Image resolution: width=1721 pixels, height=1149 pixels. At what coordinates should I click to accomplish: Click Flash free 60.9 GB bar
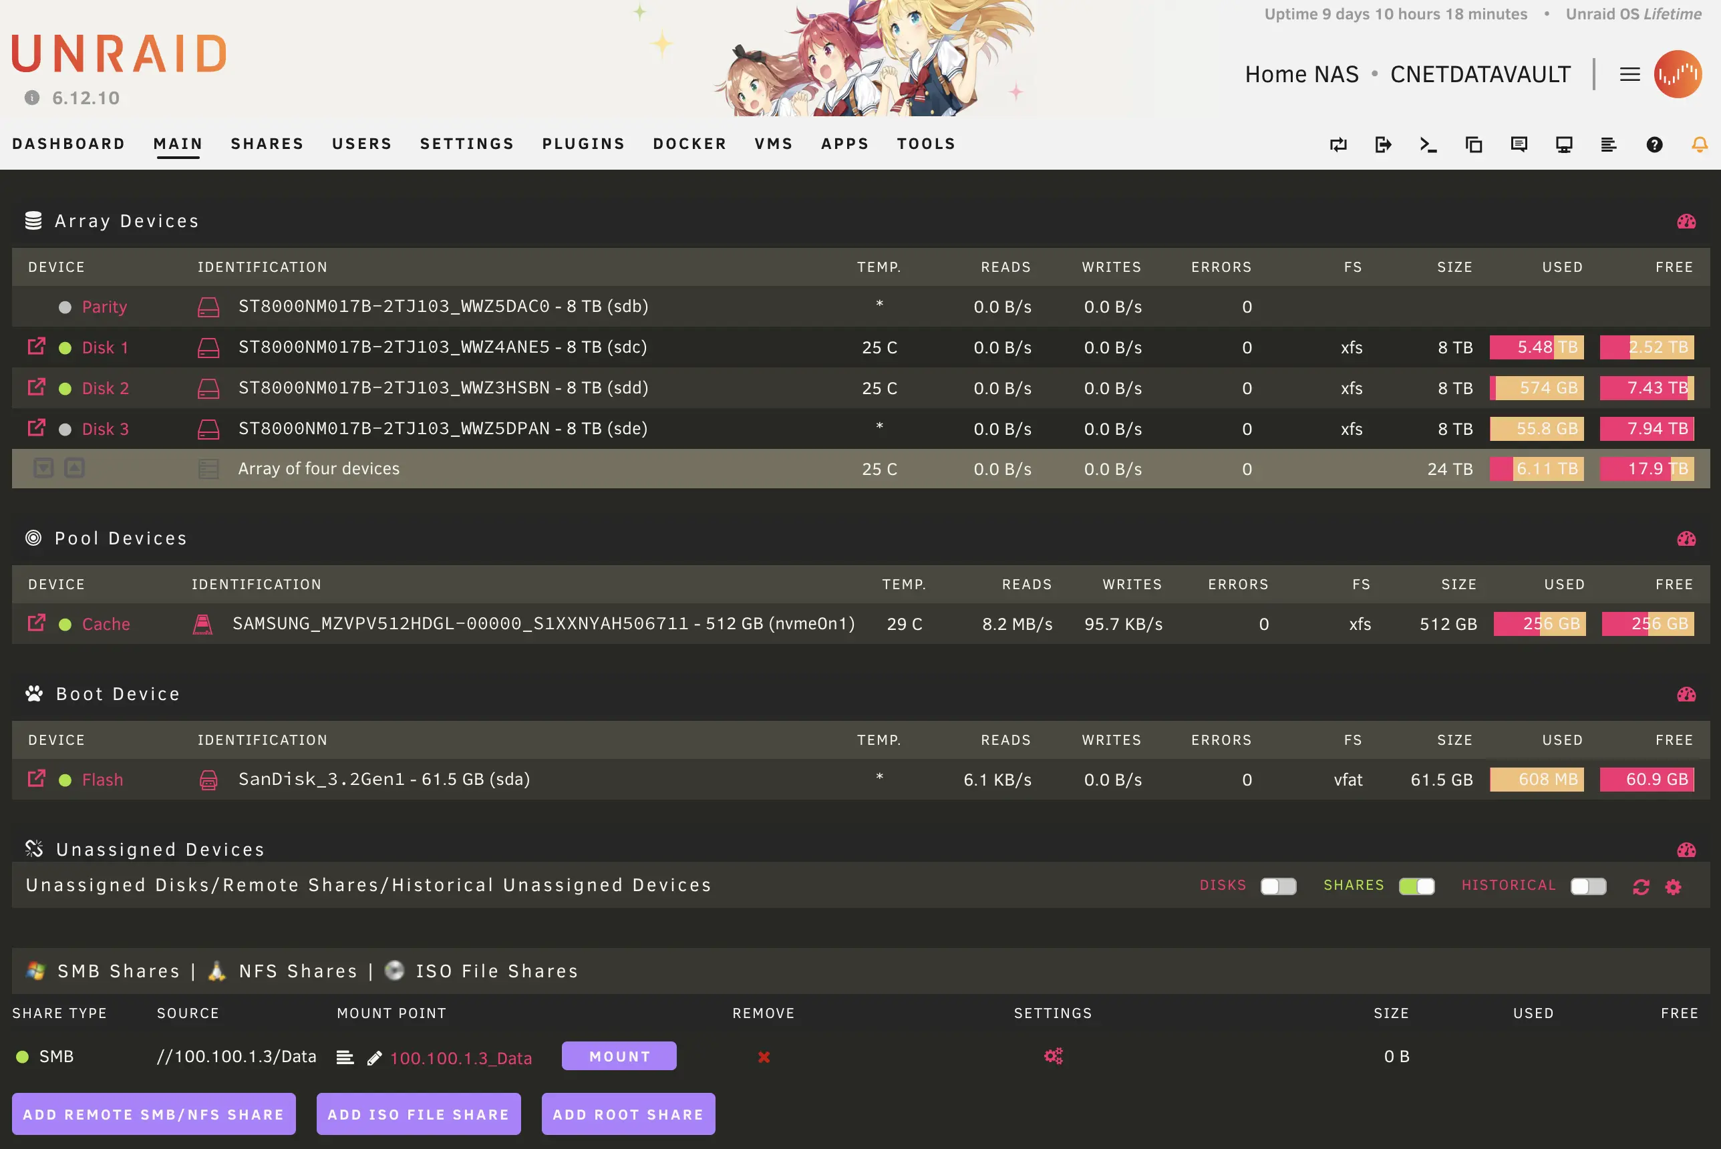(x=1647, y=779)
